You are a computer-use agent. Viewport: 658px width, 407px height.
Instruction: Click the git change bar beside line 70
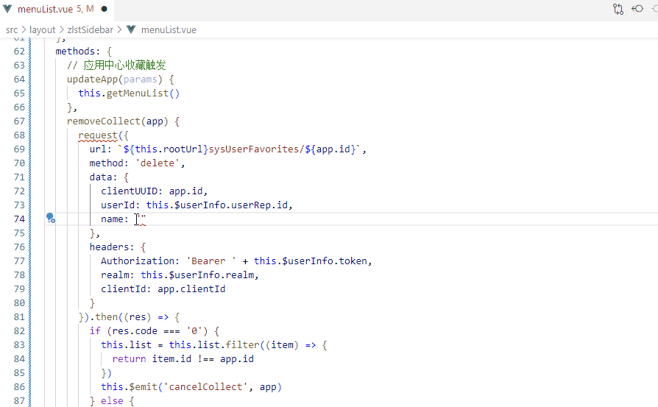29,163
